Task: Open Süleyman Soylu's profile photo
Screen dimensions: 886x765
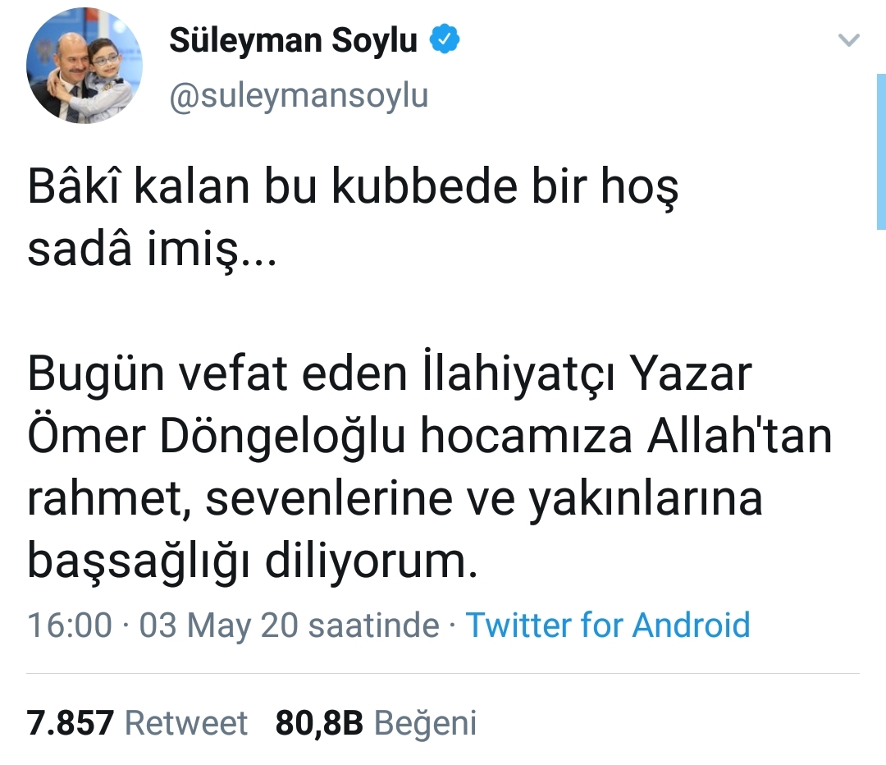Action: tap(84, 67)
